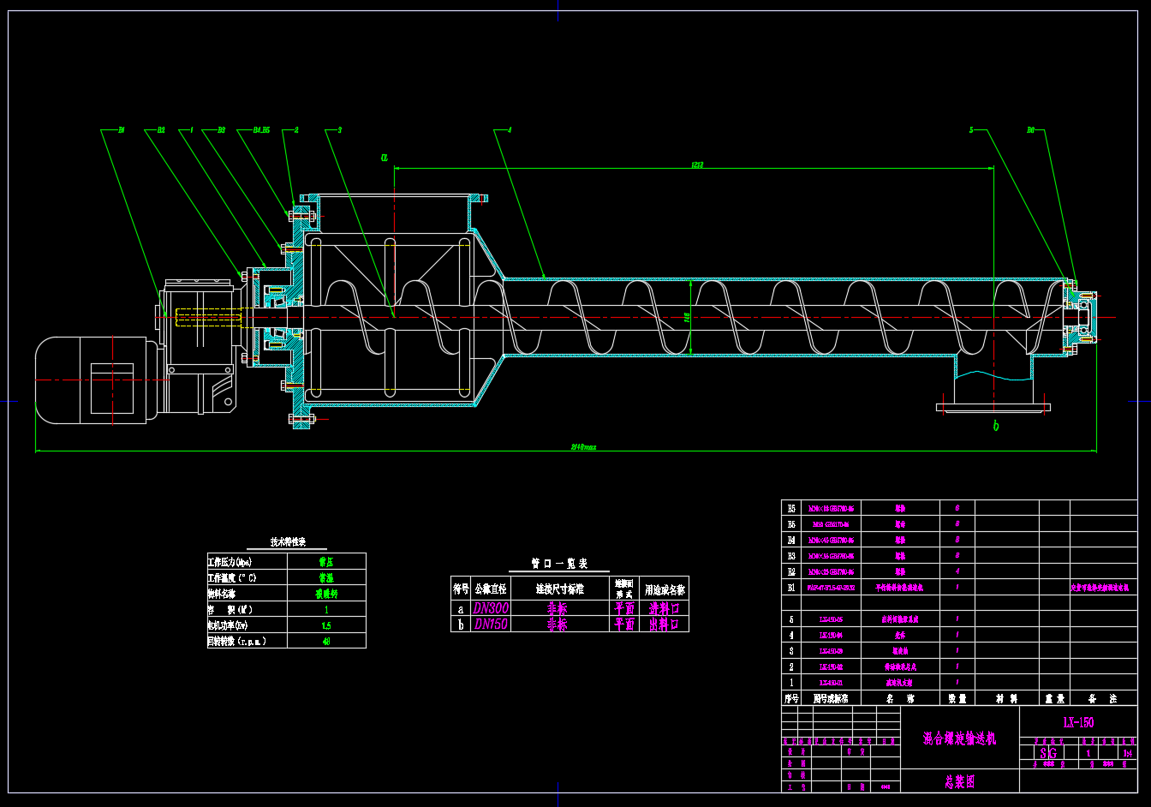Screen dimensions: 1151x807
Task: Click the 工作压力(Mpa) row label
Action: (x=230, y=562)
